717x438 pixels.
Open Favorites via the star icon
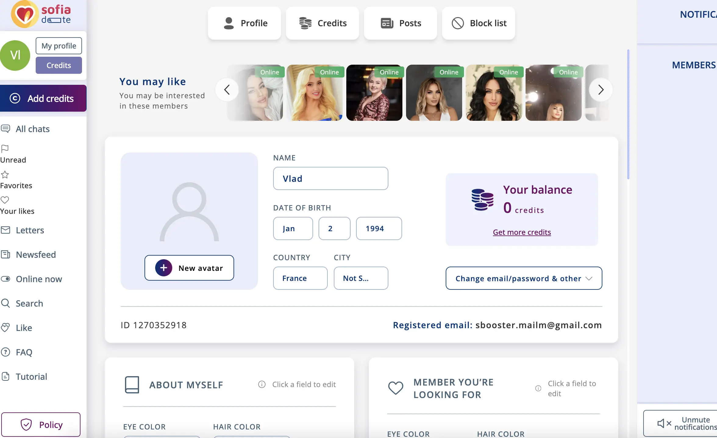click(5, 175)
